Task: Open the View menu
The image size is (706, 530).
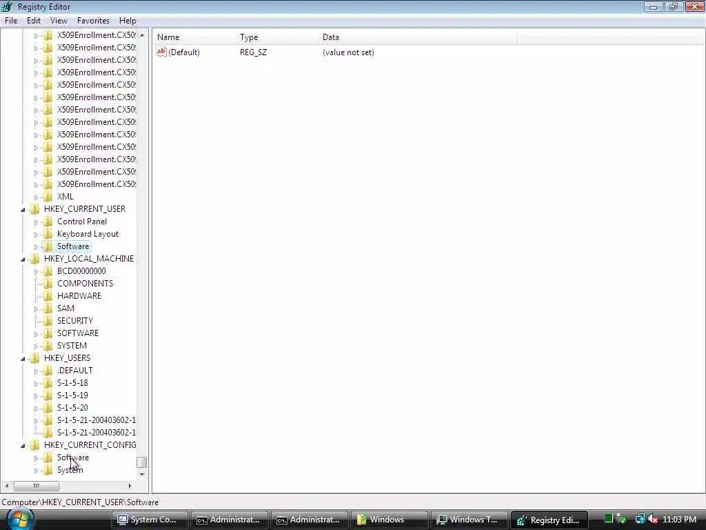Action: pos(59,21)
